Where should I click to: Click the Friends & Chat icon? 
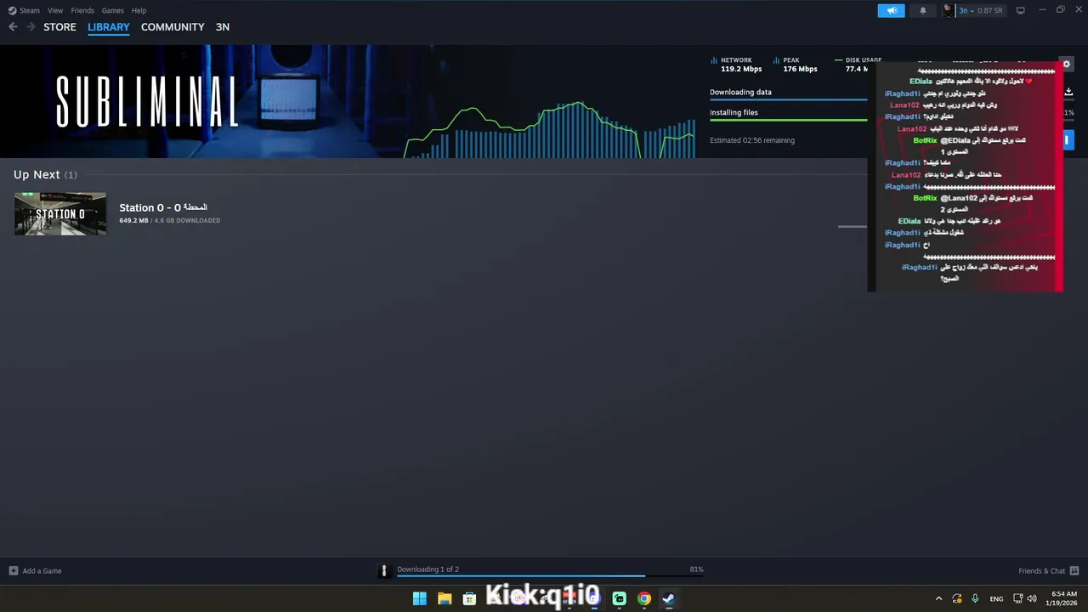(1074, 570)
